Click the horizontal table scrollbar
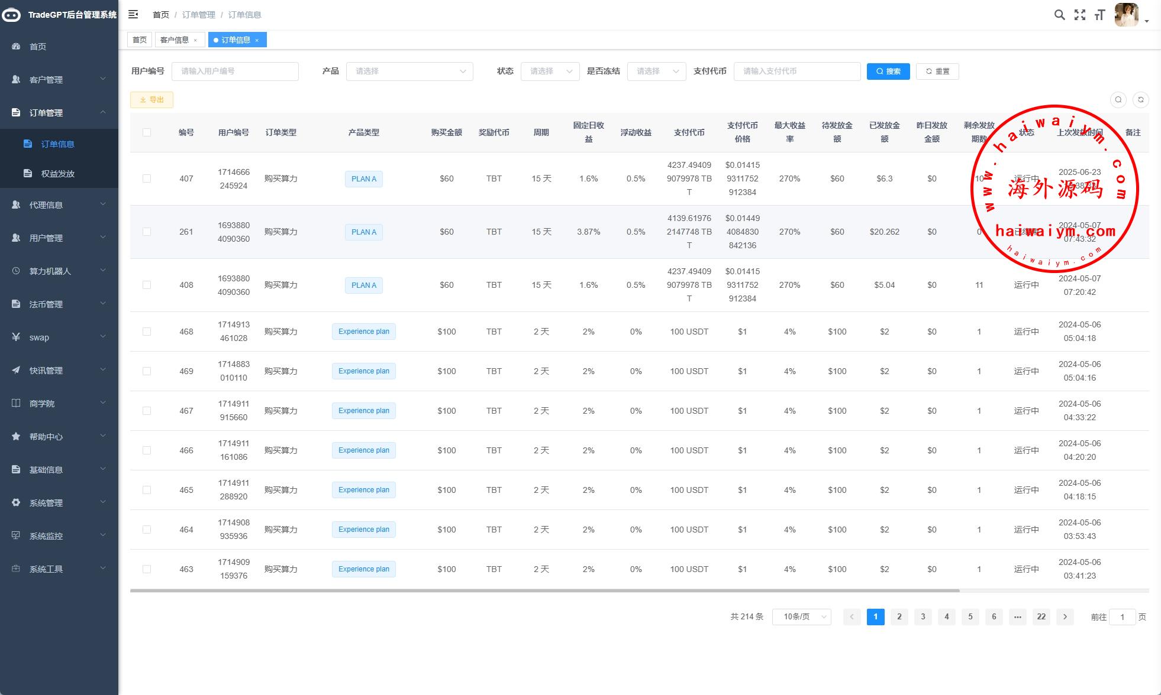This screenshot has height=695, width=1161. pyautogui.click(x=544, y=590)
